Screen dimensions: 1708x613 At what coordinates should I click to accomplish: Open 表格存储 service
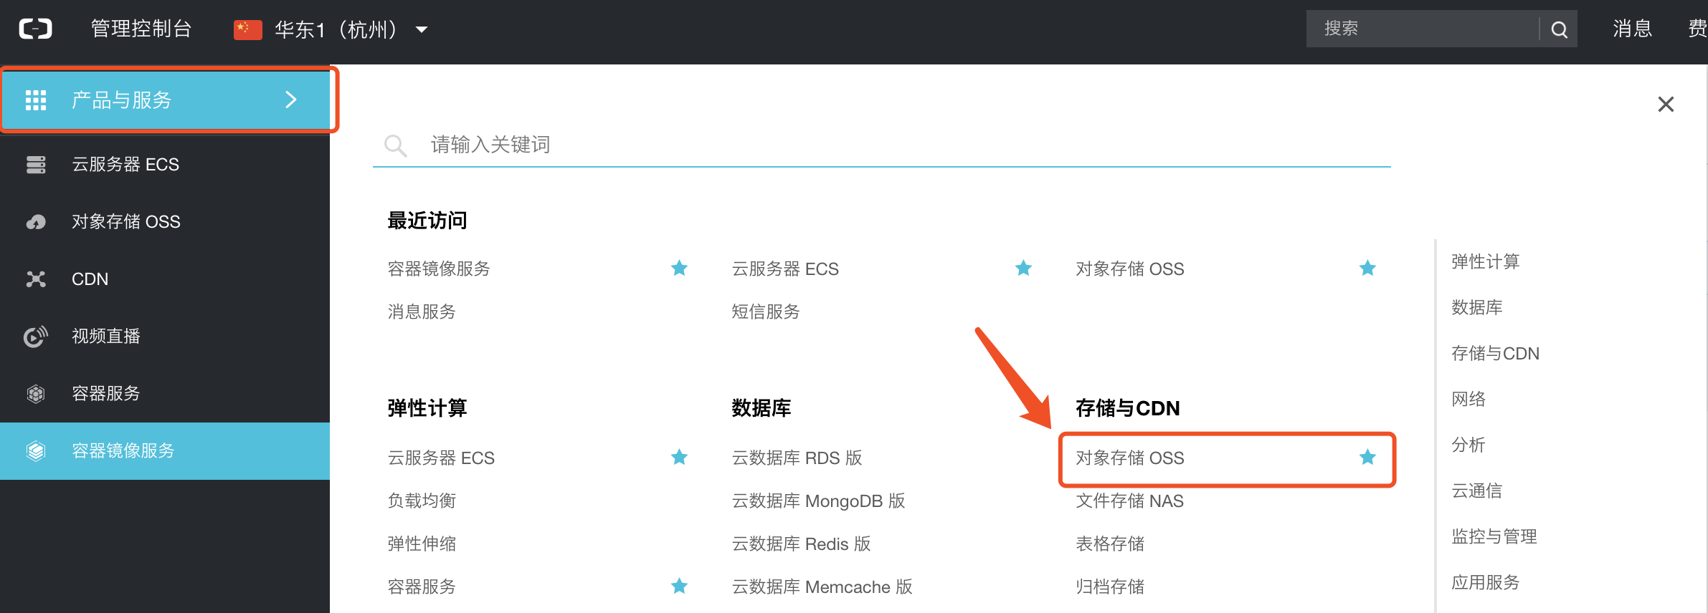point(1110,544)
